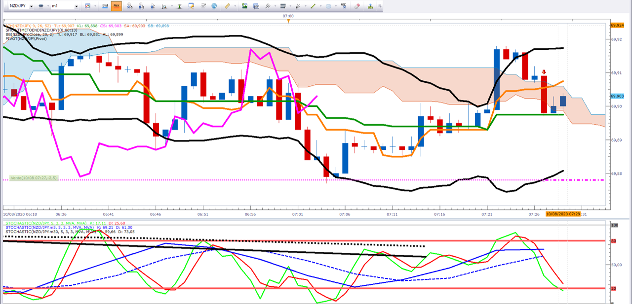Click the stochastic 50,00 level label
Image resolution: width=632 pixels, height=304 pixels.
click(x=616, y=265)
